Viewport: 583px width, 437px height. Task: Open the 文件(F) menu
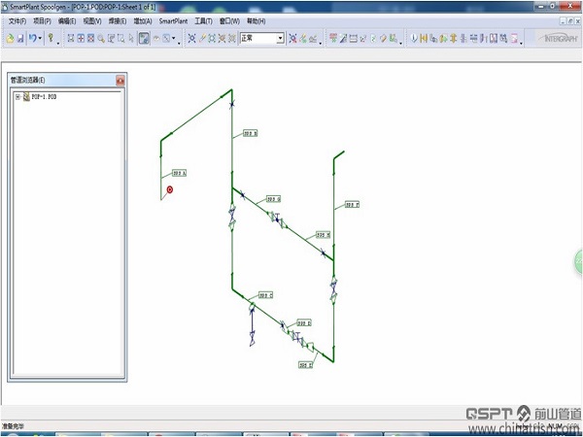(17, 21)
